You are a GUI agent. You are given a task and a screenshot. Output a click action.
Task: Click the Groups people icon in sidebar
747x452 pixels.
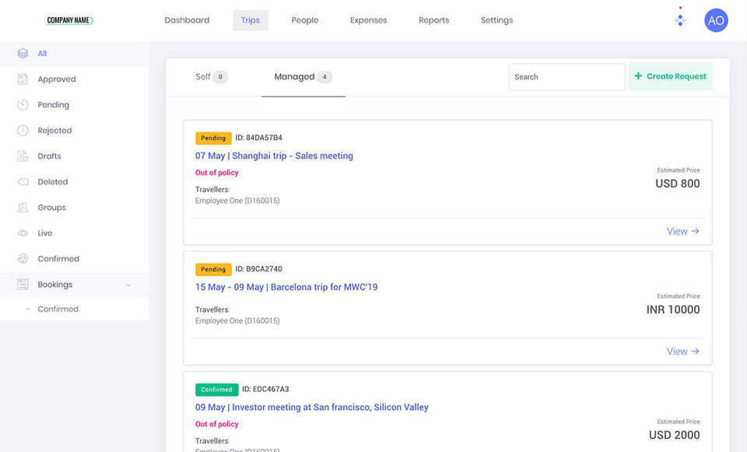23,208
